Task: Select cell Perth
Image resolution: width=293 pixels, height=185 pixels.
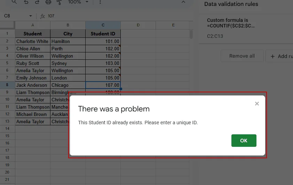Action: point(68,49)
